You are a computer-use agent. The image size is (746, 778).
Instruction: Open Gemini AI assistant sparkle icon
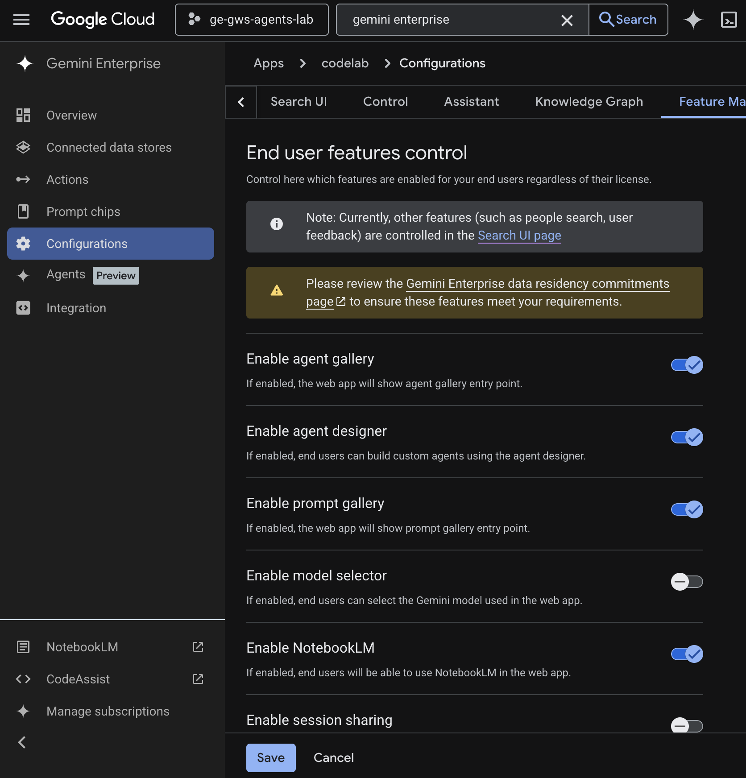pos(693,20)
